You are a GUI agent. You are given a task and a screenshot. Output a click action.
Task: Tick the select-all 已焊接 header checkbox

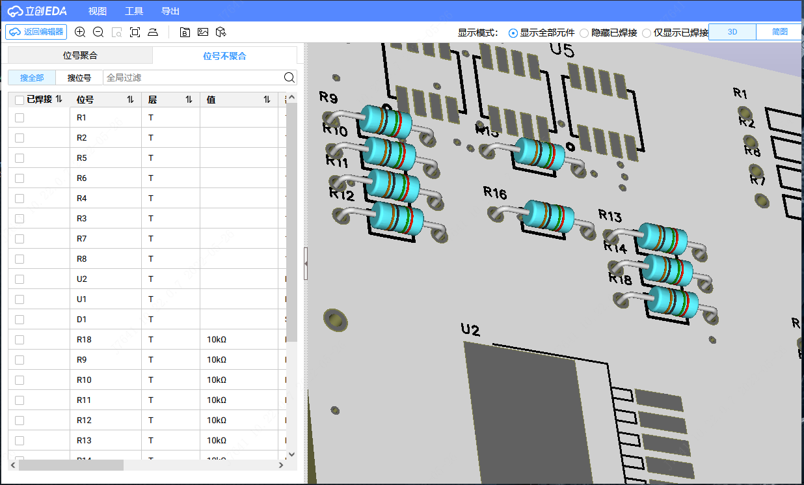point(20,100)
